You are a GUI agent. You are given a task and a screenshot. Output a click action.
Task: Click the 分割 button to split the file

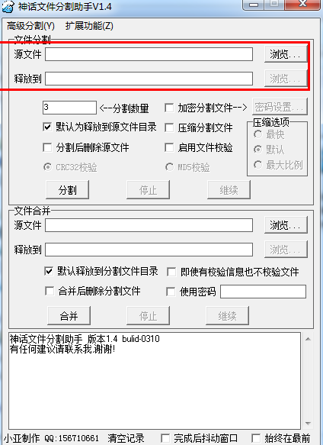[68, 189]
